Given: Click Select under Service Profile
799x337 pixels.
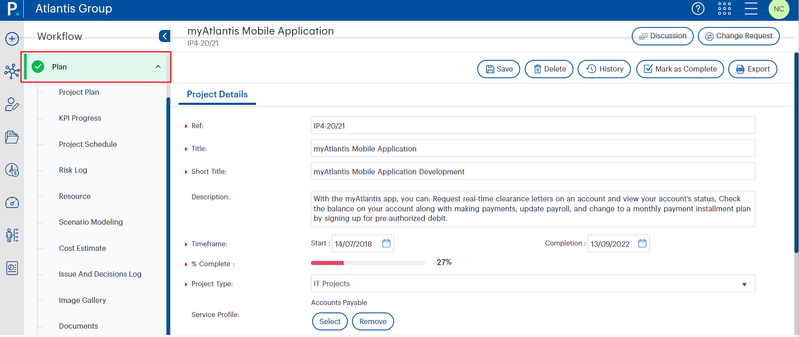Looking at the screenshot, I should (330, 321).
